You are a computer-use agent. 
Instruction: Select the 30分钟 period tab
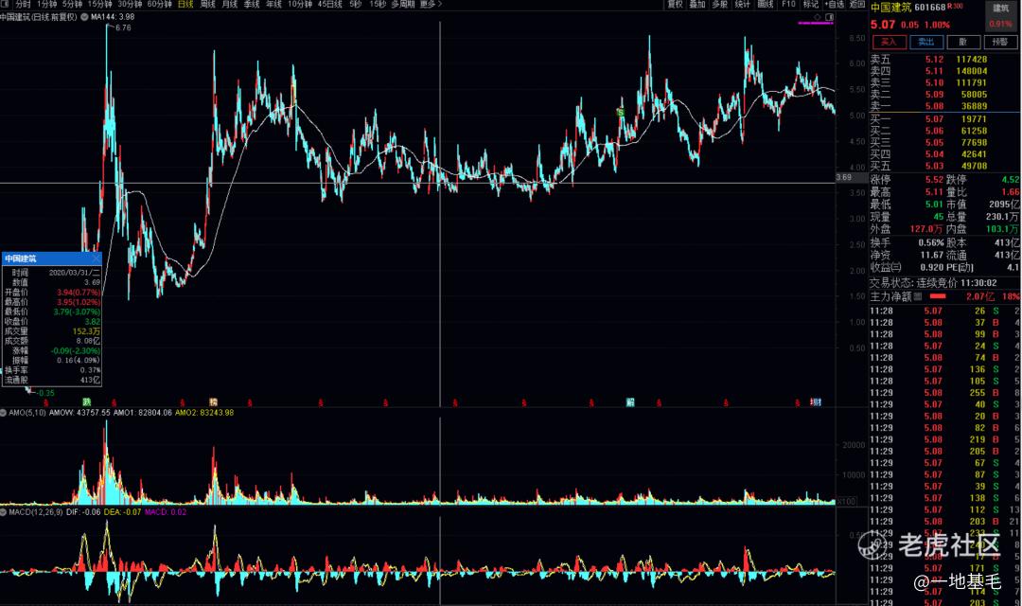130,4
